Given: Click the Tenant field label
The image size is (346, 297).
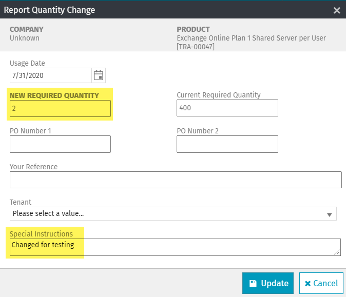Looking at the screenshot, I should [x=21, y=202].
